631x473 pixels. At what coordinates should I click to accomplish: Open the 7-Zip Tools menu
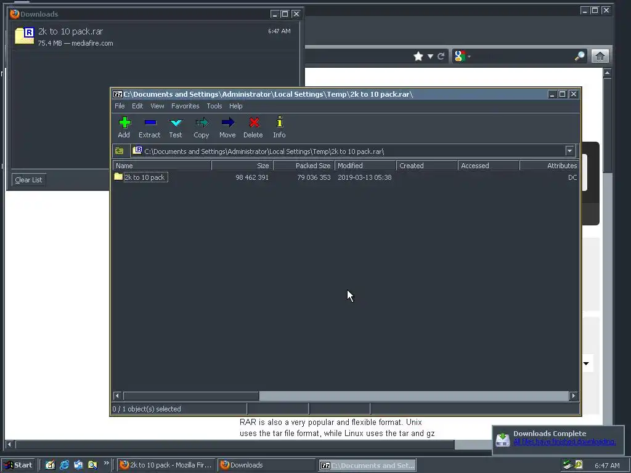pyautogui.click(x=214, y=106)
